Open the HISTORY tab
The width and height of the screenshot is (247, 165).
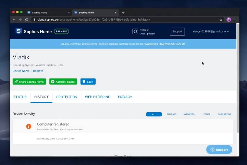(x=41, y=97)
